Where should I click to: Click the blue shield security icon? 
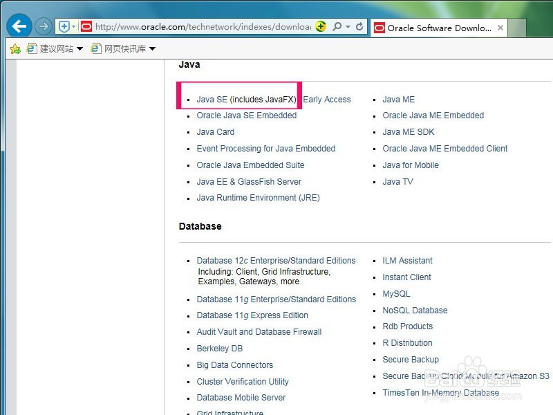(x=64, y=27)
